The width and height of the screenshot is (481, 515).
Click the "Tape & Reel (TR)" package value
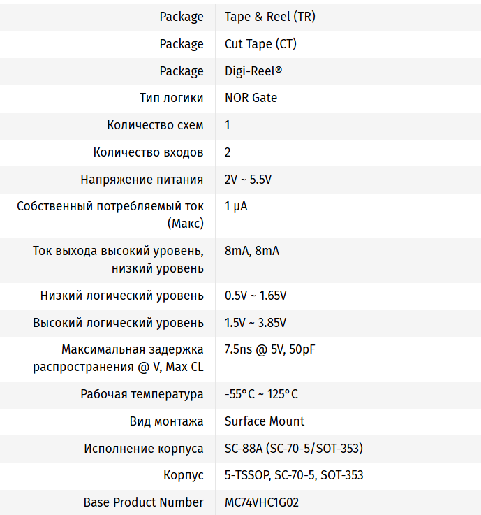[x=269, y=17]
